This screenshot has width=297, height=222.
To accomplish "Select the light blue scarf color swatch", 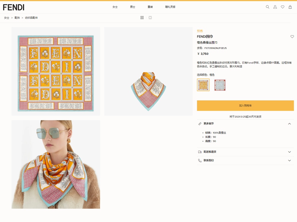I will tap(220, 85).
